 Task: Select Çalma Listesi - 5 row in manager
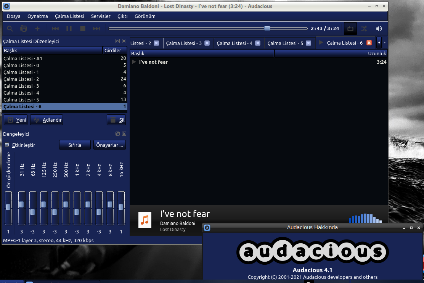[x=65, y=100]
